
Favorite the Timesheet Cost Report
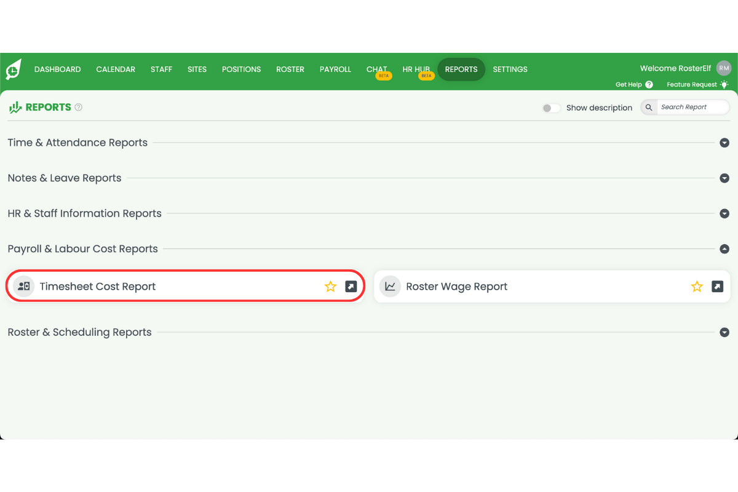click(330, 286)
